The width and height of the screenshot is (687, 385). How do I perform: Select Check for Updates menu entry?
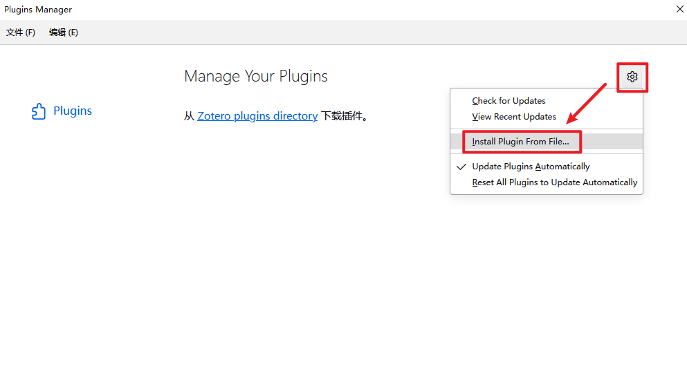coord(509,101)
